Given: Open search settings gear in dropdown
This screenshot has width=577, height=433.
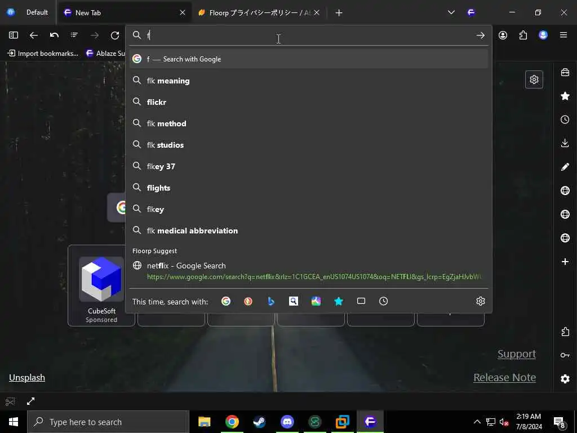Looking at the screenshot, I should 480,301.
